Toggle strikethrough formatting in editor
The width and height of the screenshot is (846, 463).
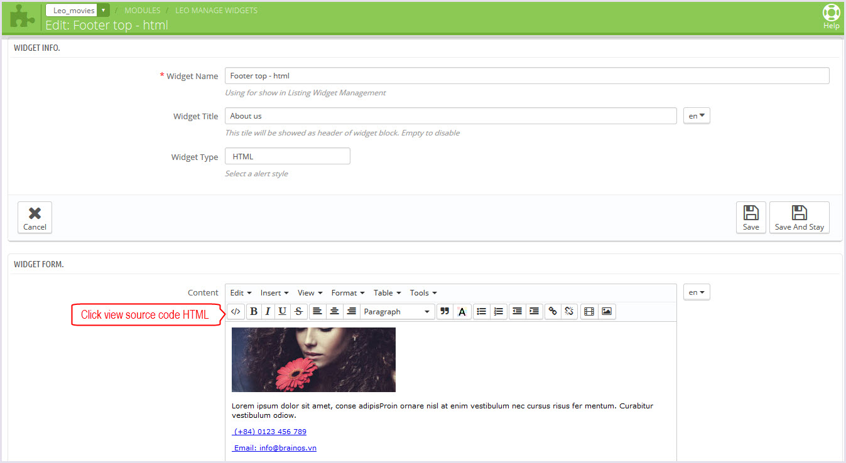298,312
